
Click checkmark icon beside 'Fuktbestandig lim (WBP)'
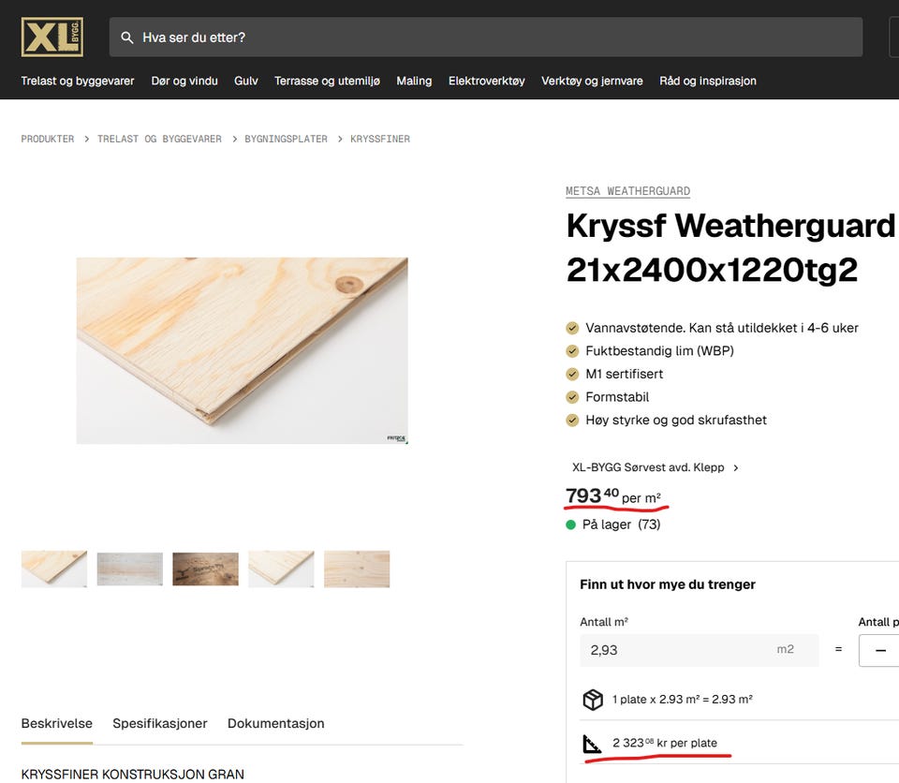572,351
